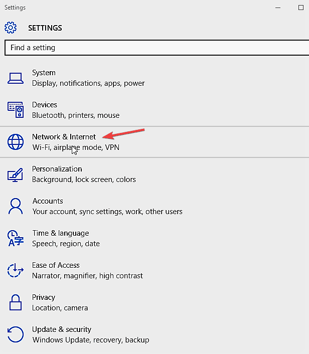The image size is (309, 354).
Task: Select the Network & Internet label
Action: coord(64,137)
